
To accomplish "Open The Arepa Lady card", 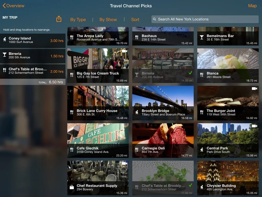I will tap(98, 36).
